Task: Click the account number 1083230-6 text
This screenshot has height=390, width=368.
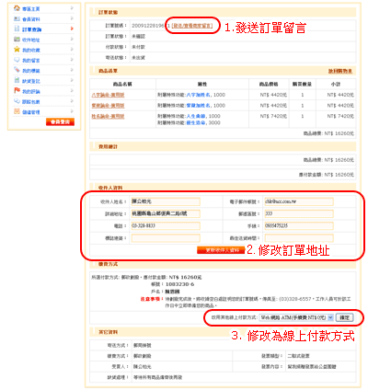Action: (179, 284)
